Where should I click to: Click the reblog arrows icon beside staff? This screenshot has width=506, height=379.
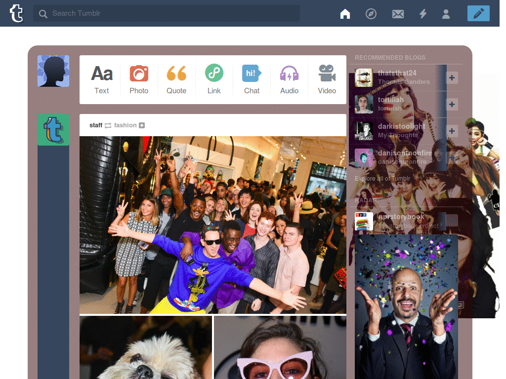pos(108,125)
